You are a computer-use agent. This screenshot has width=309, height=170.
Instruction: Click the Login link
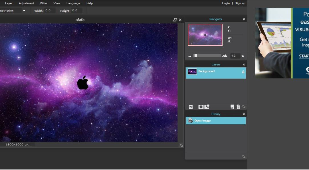click(x=226, y=3)
